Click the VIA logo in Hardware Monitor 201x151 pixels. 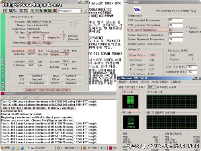[x=137, y=10]
